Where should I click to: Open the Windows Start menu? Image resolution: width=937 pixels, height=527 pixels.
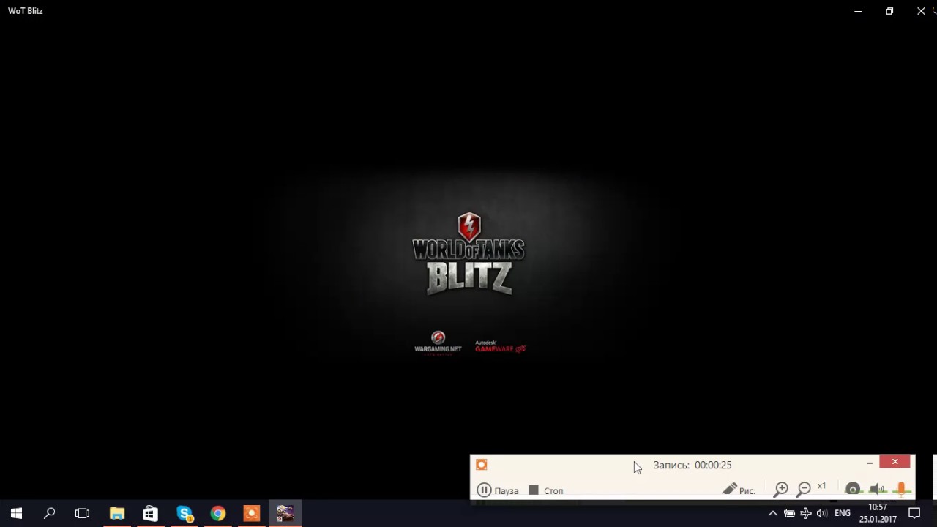point(16,514)
